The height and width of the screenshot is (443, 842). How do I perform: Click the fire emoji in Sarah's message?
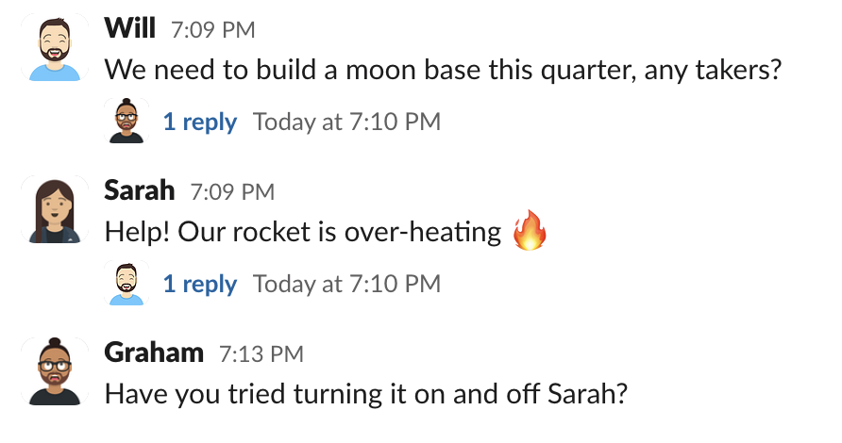pos(530,232)
